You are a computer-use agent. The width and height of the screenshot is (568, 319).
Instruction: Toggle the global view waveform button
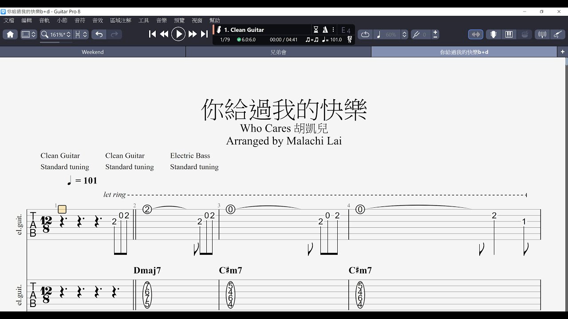(476, 35)
